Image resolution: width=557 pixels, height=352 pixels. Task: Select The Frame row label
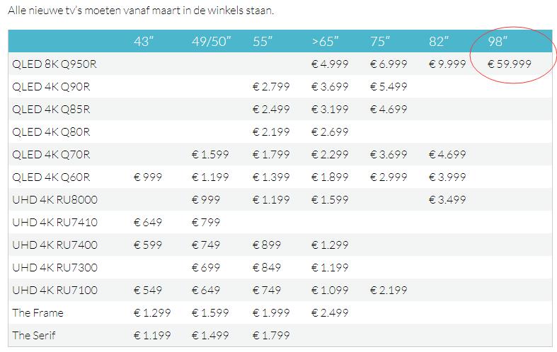click(38, 312)
